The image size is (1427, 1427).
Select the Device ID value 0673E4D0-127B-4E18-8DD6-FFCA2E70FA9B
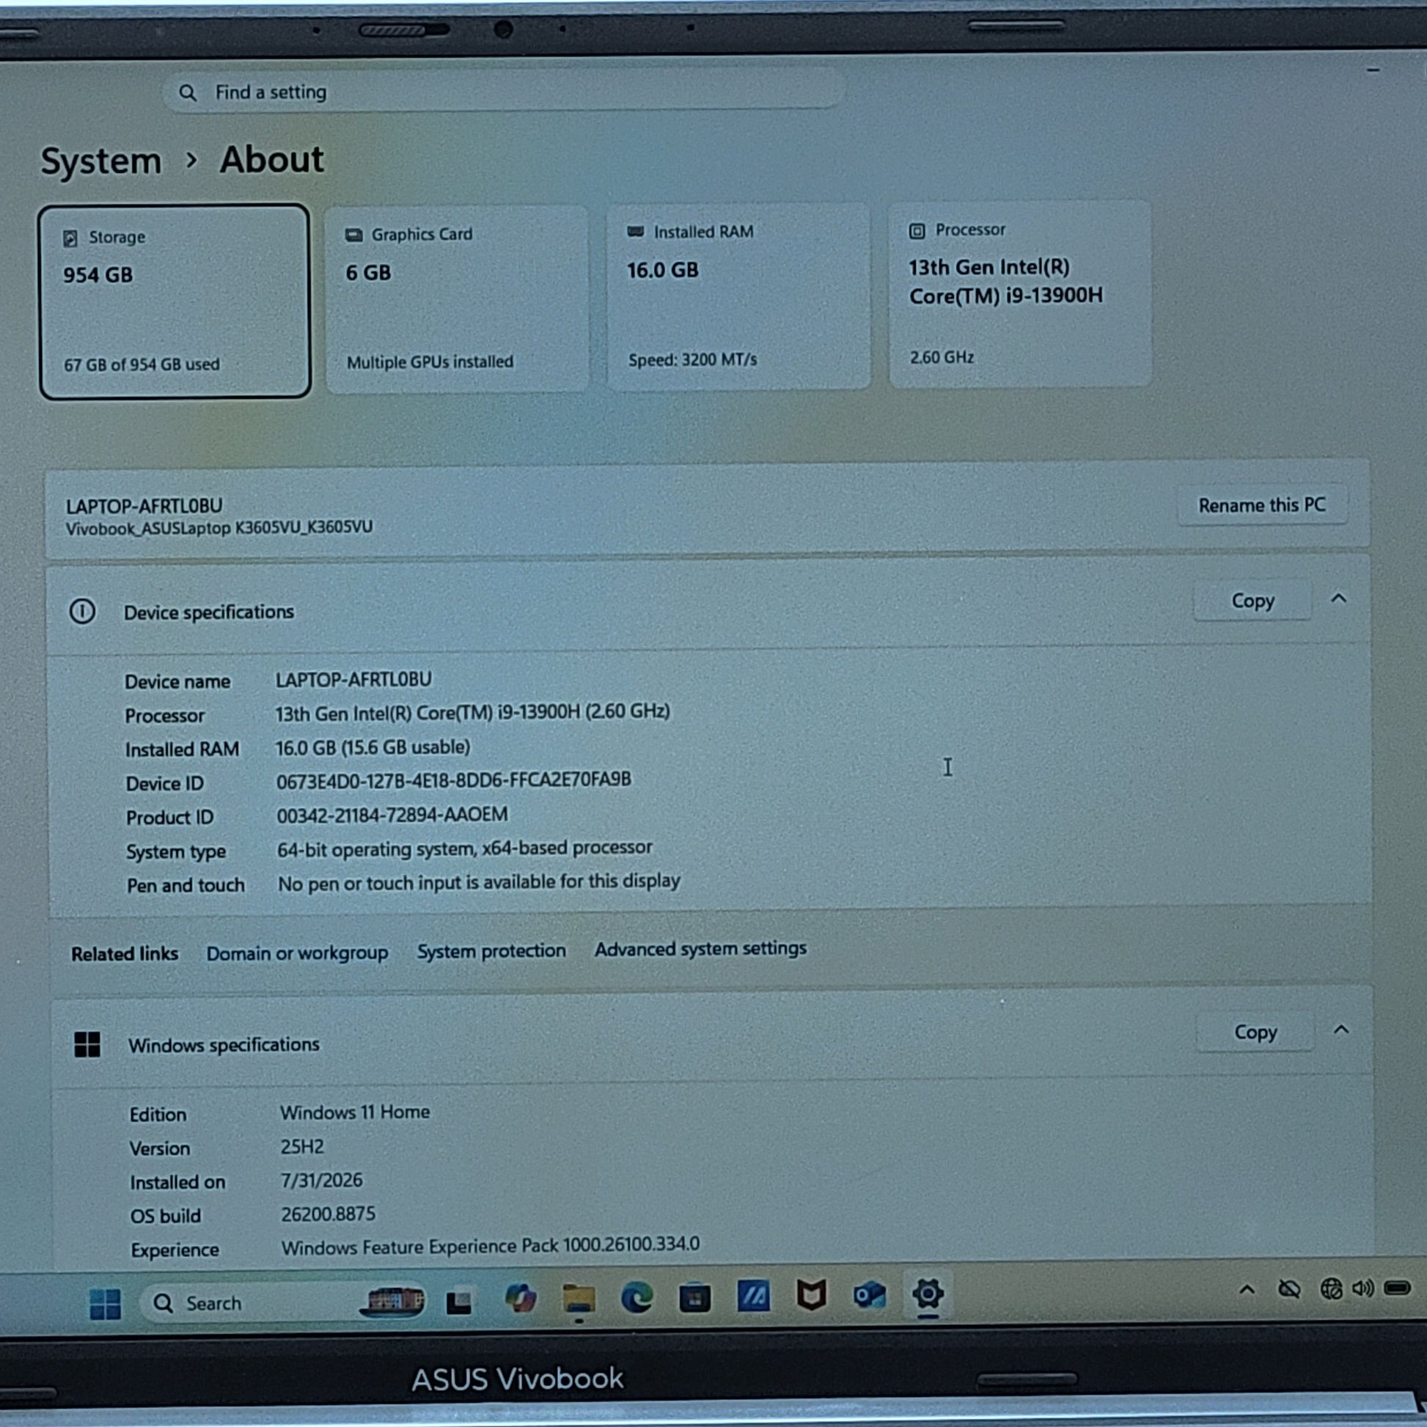click(453, 781)
